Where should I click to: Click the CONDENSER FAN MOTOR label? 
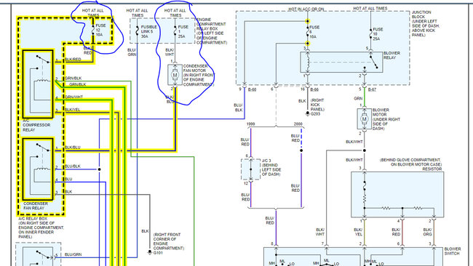point(199,75)
